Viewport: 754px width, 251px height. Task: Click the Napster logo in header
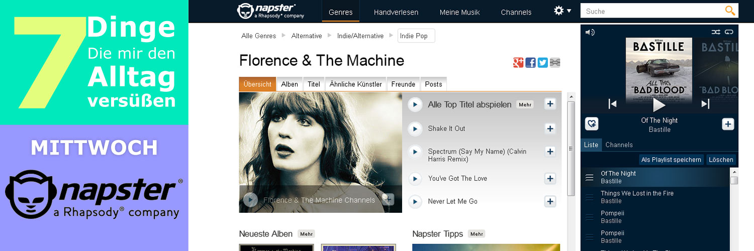click(x=270, y=11)
